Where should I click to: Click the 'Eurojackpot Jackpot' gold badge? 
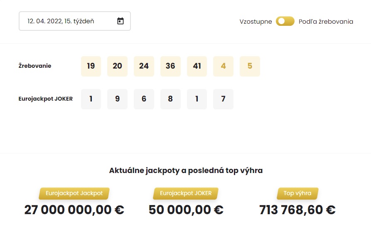click(x=74, y=193)
